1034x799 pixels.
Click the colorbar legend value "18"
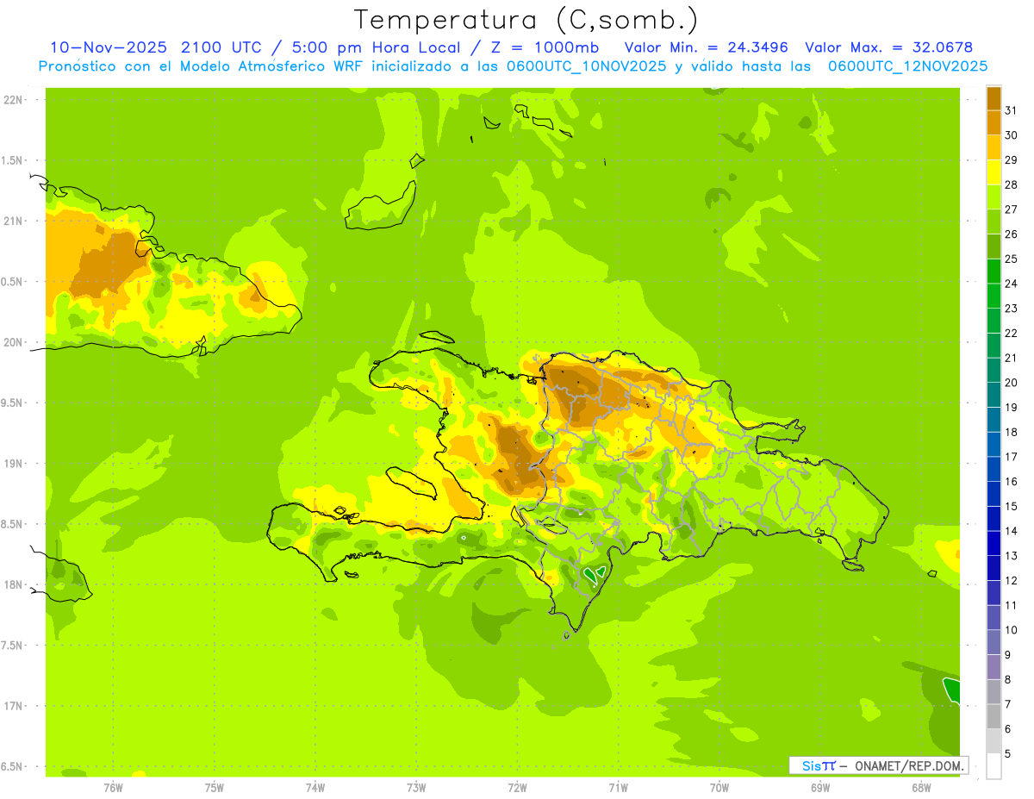pyautogui.click(x=1011, y=433)
